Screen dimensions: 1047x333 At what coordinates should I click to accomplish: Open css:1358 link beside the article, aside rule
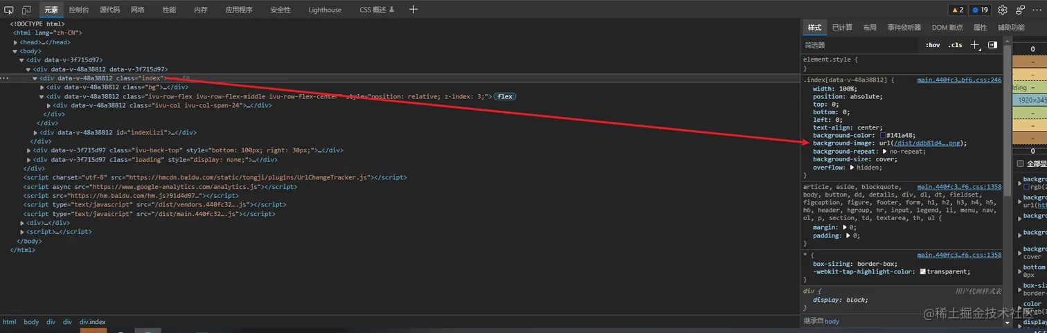tap(959, 187)
